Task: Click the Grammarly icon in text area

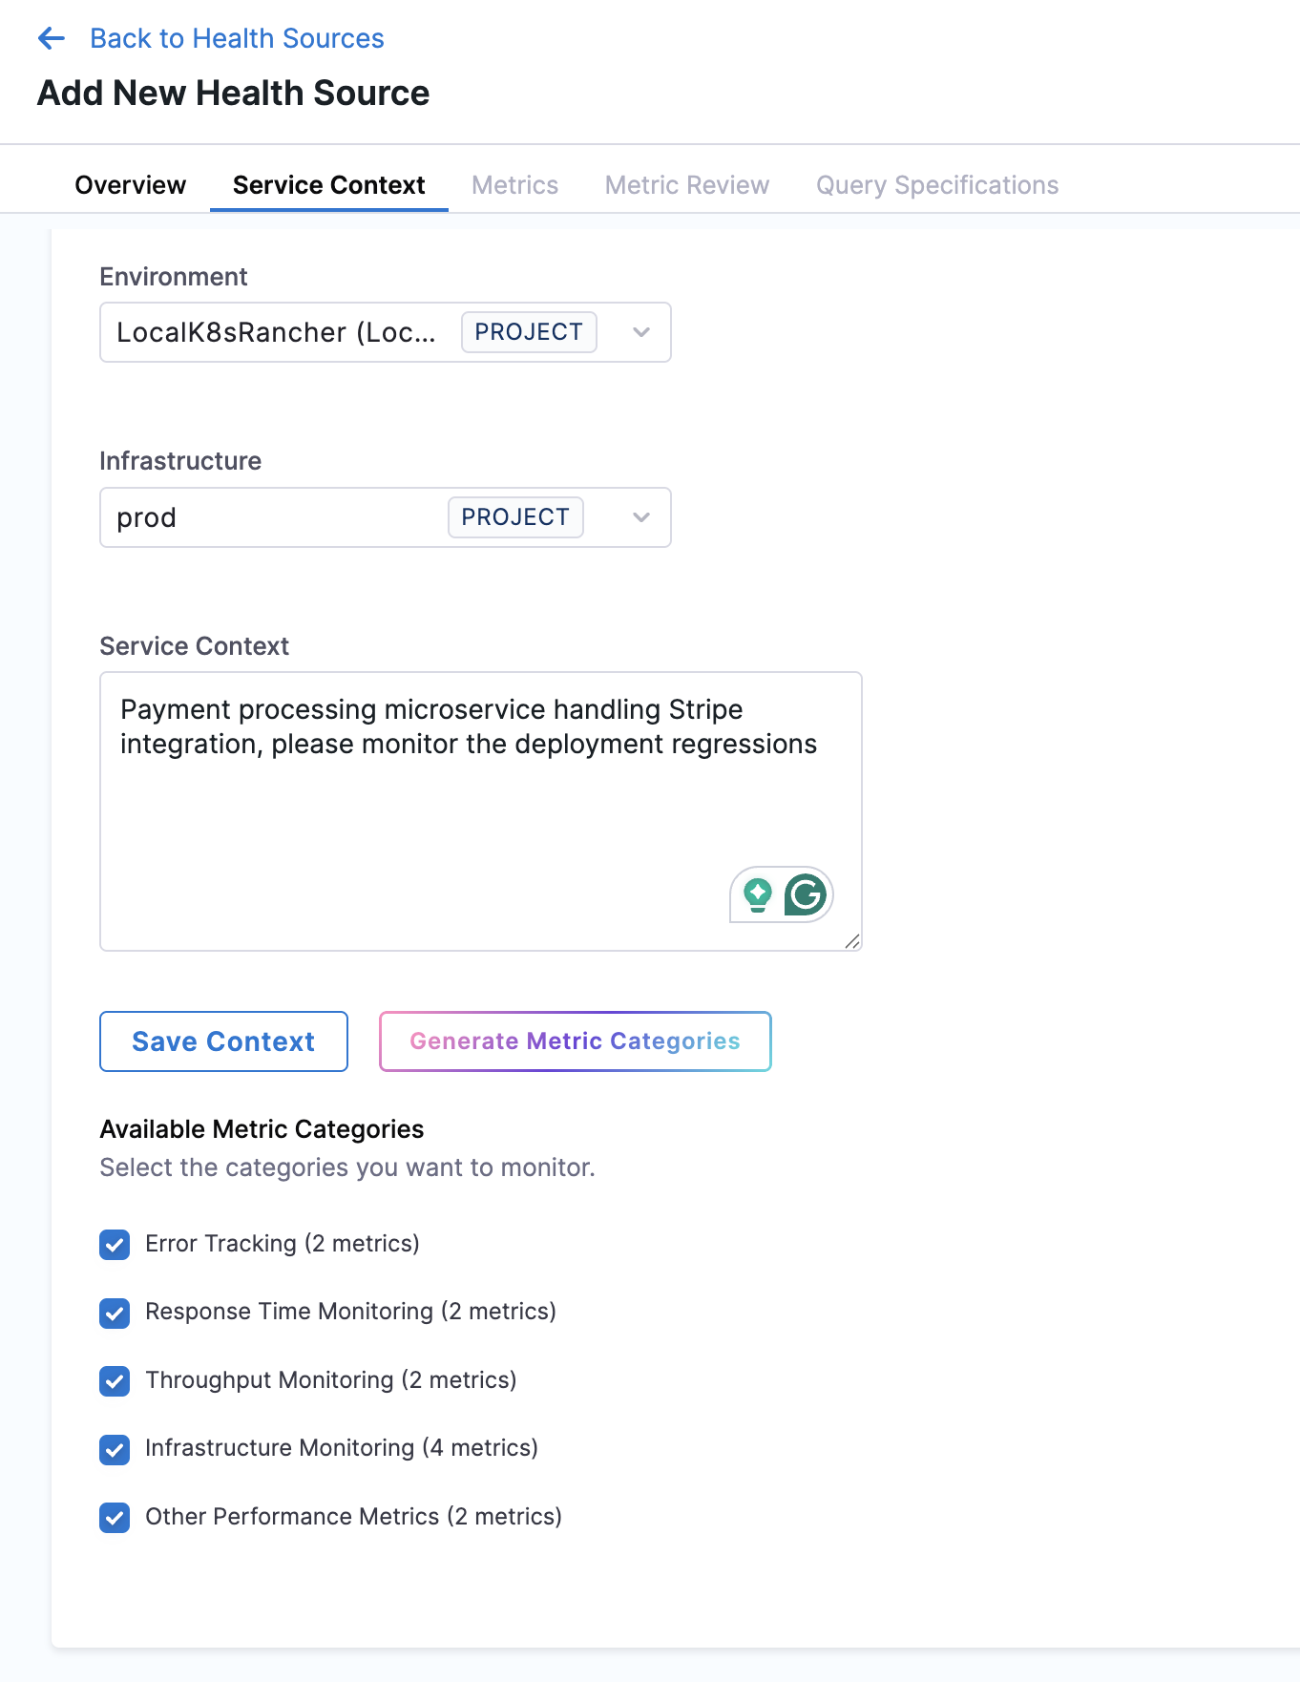Action: tap(806, 894)
